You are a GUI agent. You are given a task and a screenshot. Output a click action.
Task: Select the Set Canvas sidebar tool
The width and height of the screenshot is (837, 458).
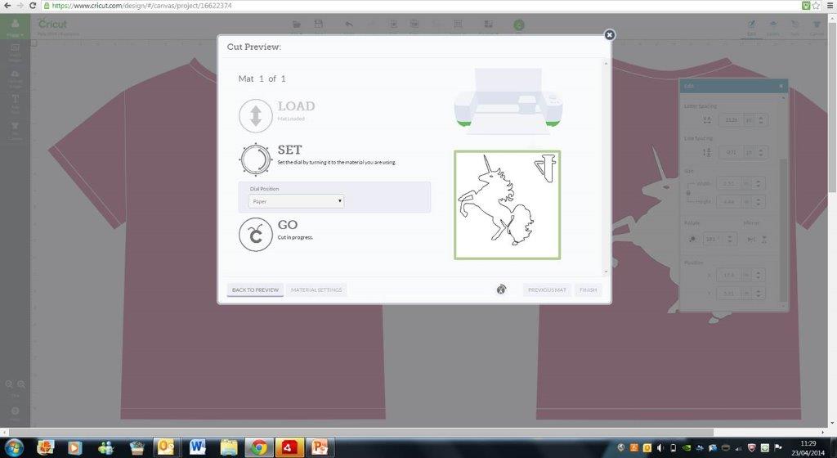pyautogui.click(x=15, y=130)
